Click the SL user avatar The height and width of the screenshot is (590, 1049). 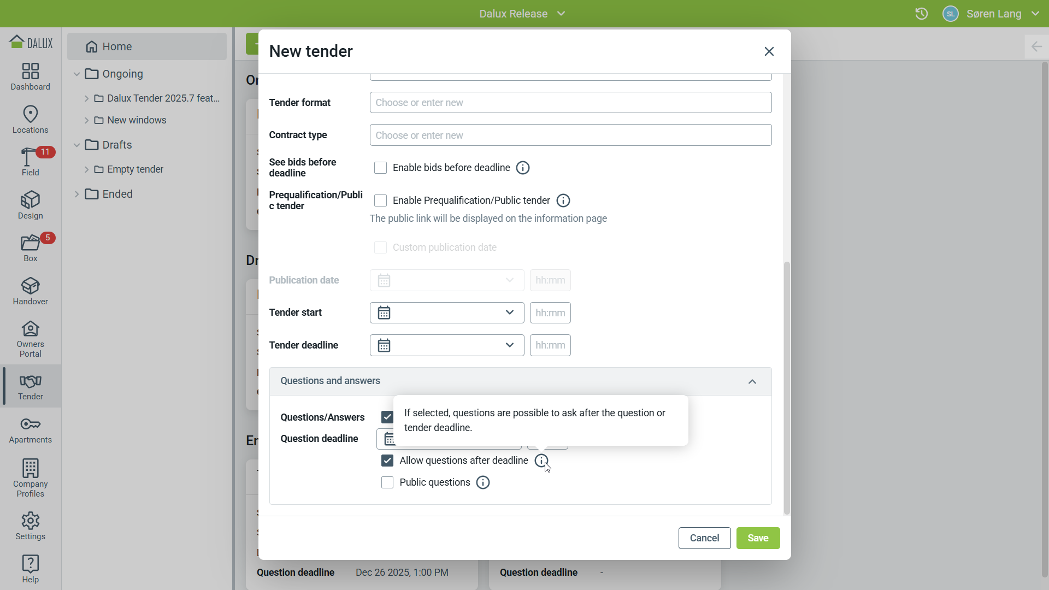coord(951,14)
